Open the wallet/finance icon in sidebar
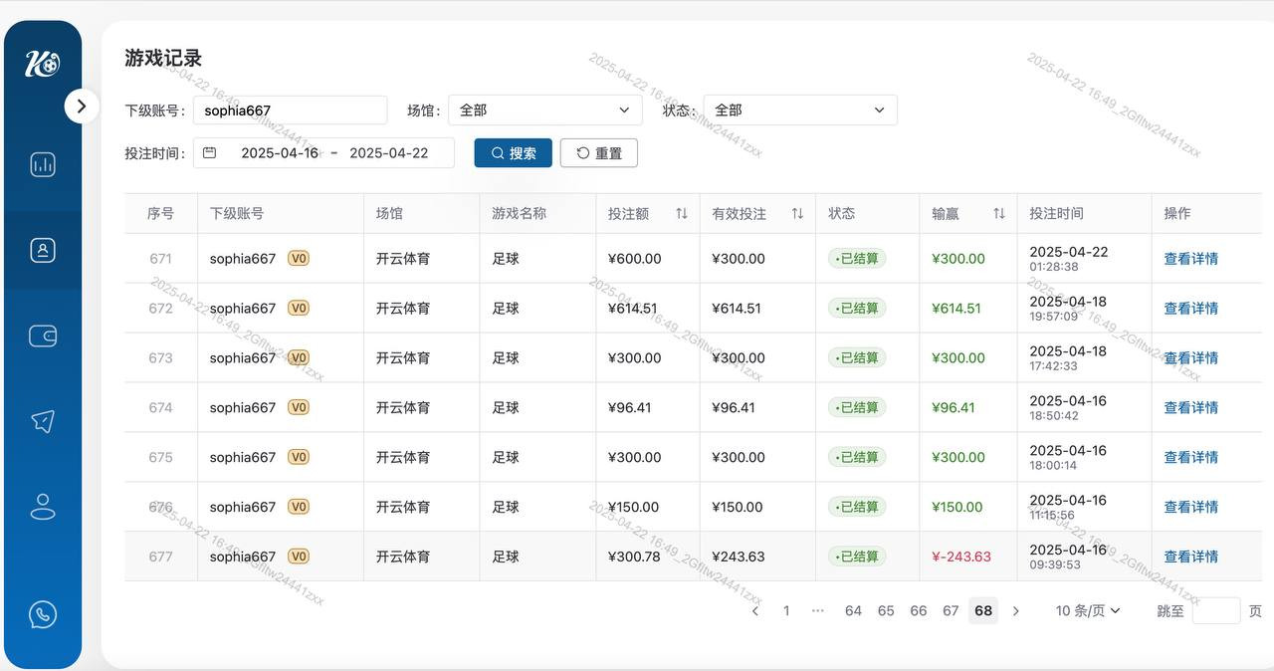1274x671 pixels. click(42, 335)
